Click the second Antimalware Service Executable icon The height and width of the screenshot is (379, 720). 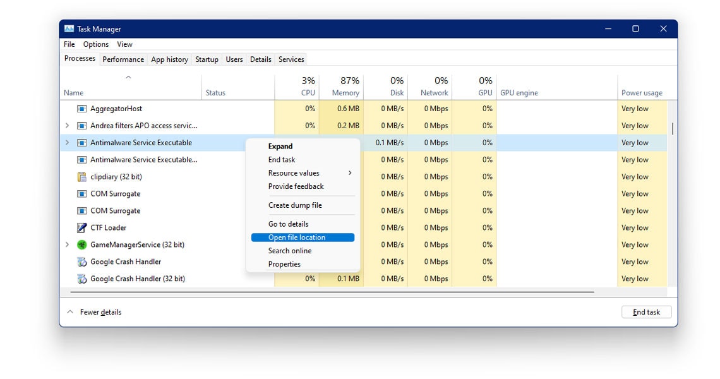[83, 159]
